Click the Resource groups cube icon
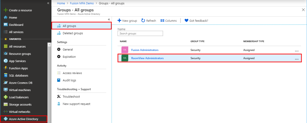307x123 pixels. [x=6, y=54]
